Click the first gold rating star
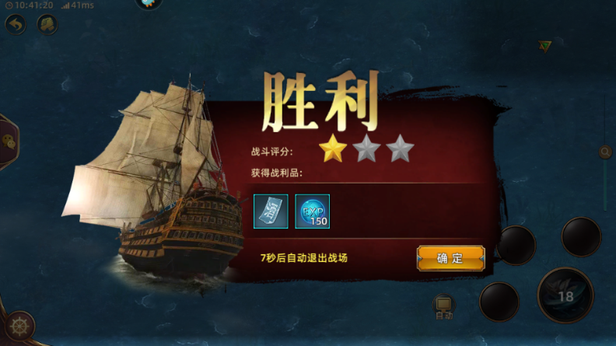 [333, 149]
